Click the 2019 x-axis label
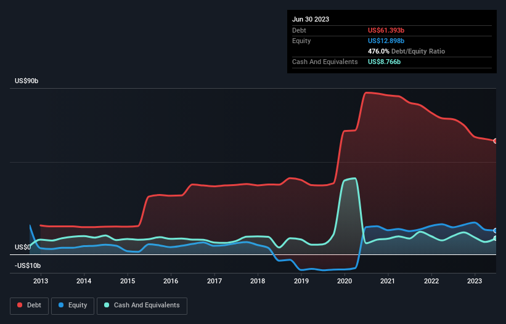The height and width of the screenshot is (324, 506). tap(301, 281)
